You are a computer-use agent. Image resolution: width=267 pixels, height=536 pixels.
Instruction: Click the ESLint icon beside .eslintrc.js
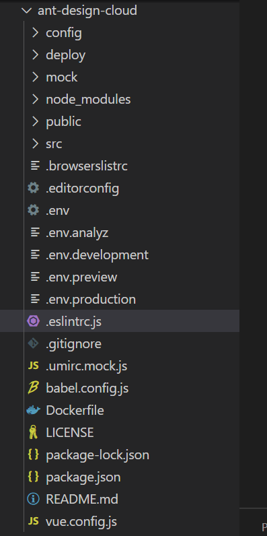pyautogui.click(x=34, y=321)
